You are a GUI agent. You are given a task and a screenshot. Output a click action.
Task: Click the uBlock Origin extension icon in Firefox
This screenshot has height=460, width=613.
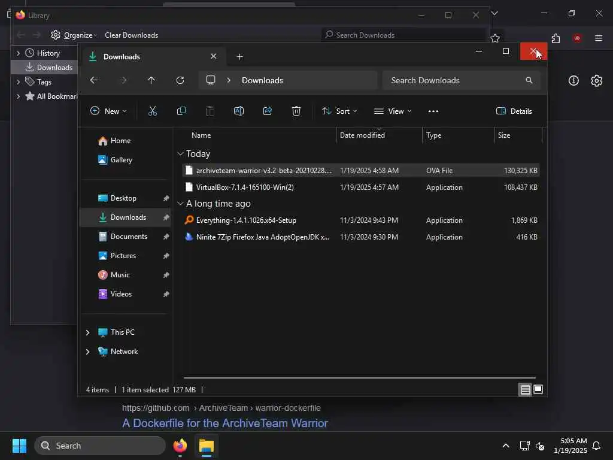pos(576,38)
